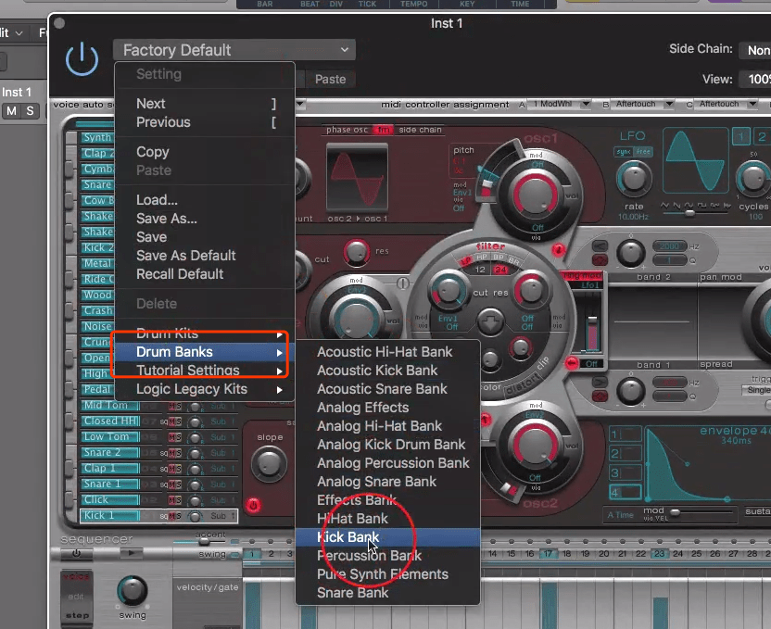Solo the Inst 1 track
The width and height of the screenshot is (771, 629).
tap(31, 111)
